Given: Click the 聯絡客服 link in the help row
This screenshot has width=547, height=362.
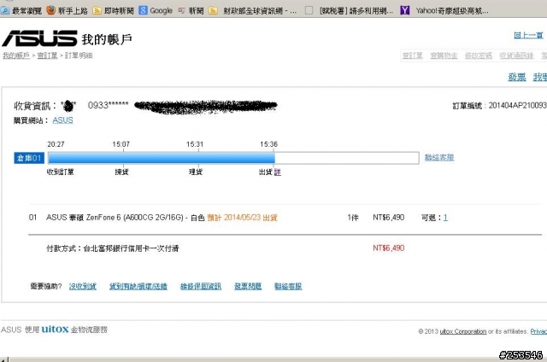Looking at the screenshot, I should click(288, 286).
